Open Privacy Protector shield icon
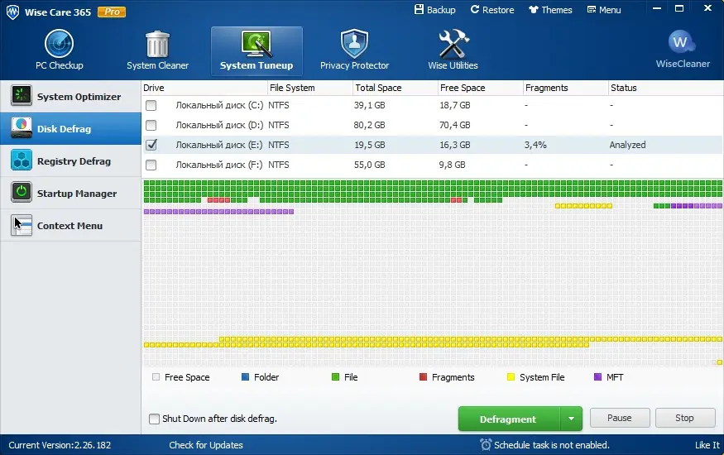 [x=354, y=45]
